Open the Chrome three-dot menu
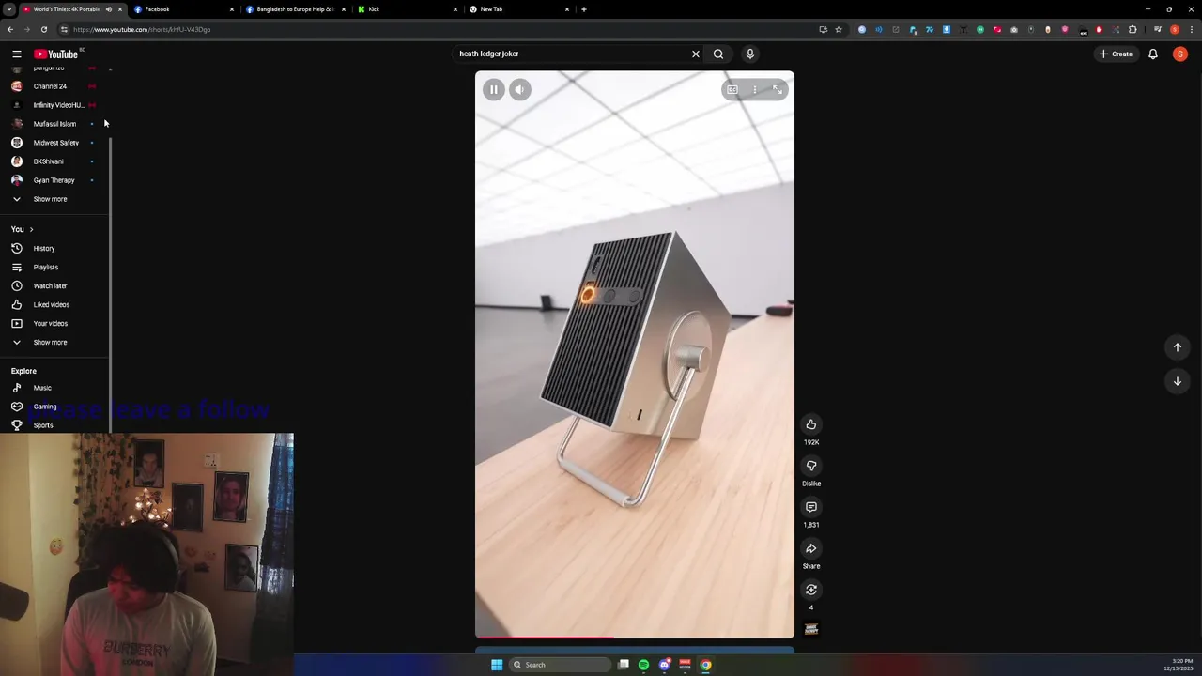1202x676 pixels. [1190, 29]
